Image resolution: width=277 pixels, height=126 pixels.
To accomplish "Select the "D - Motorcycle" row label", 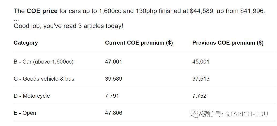I will coord(32,96).
